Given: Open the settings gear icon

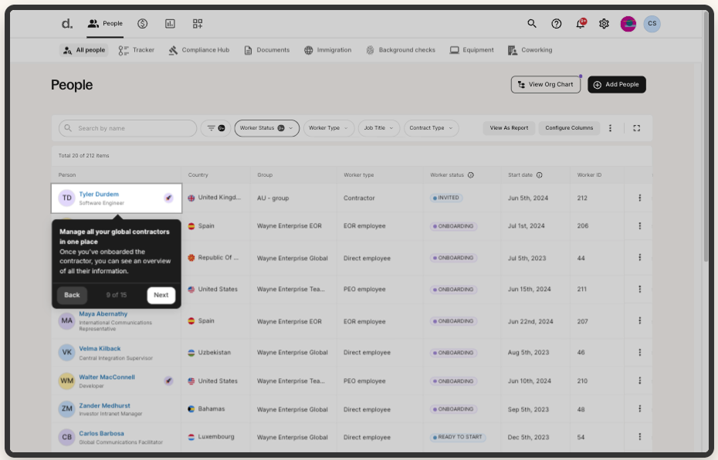Looking at the screenshot, I should click(x=604, y=24).
